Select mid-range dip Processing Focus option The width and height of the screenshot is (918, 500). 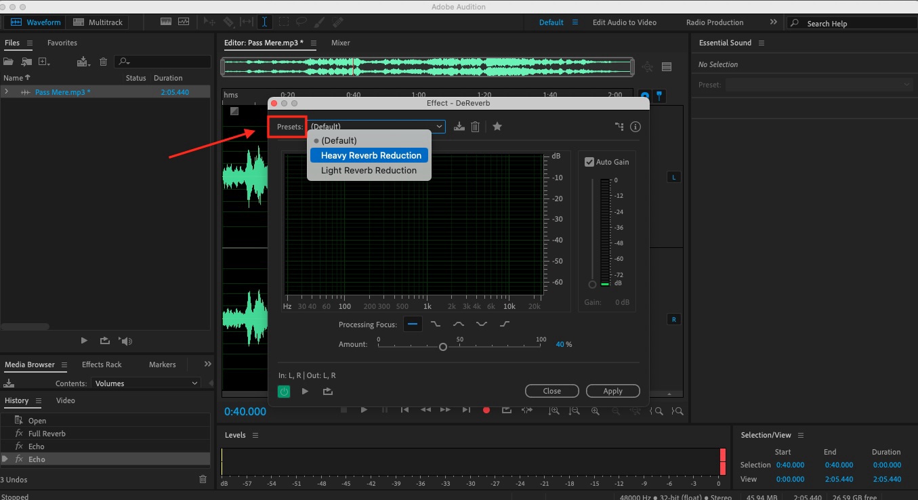coord(482,325)
